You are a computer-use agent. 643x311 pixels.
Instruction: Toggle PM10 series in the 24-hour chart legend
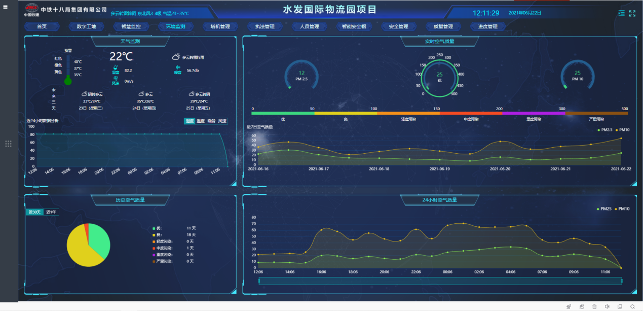tap(624, 209)
